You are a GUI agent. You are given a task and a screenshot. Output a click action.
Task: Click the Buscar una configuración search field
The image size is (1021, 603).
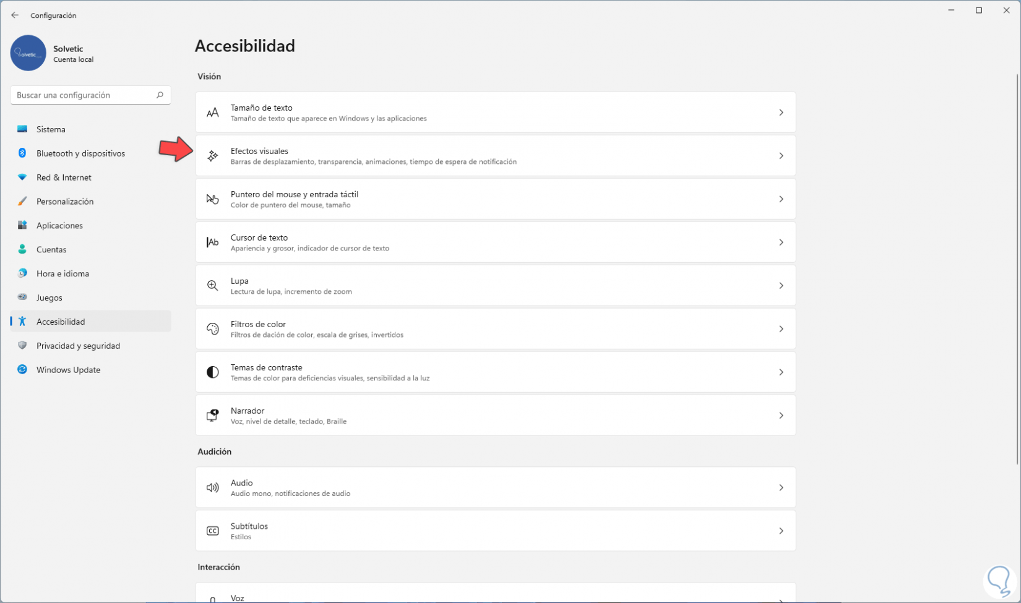click(x=84, y=95)
